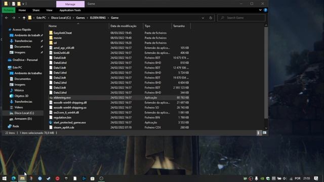Select start_protected_game.exe
The image size is (324, 182).
69,122
